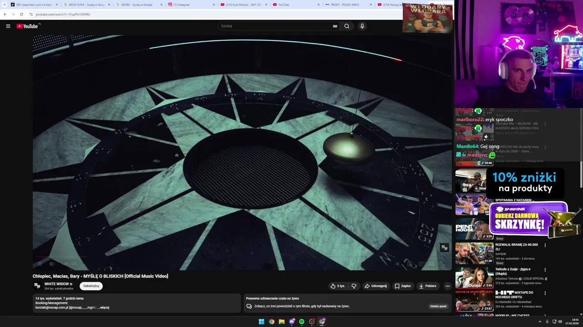Open the WHITE WIDOW channel name link
The height and width of the screenshot is (327, 583).
coord(56,284)
